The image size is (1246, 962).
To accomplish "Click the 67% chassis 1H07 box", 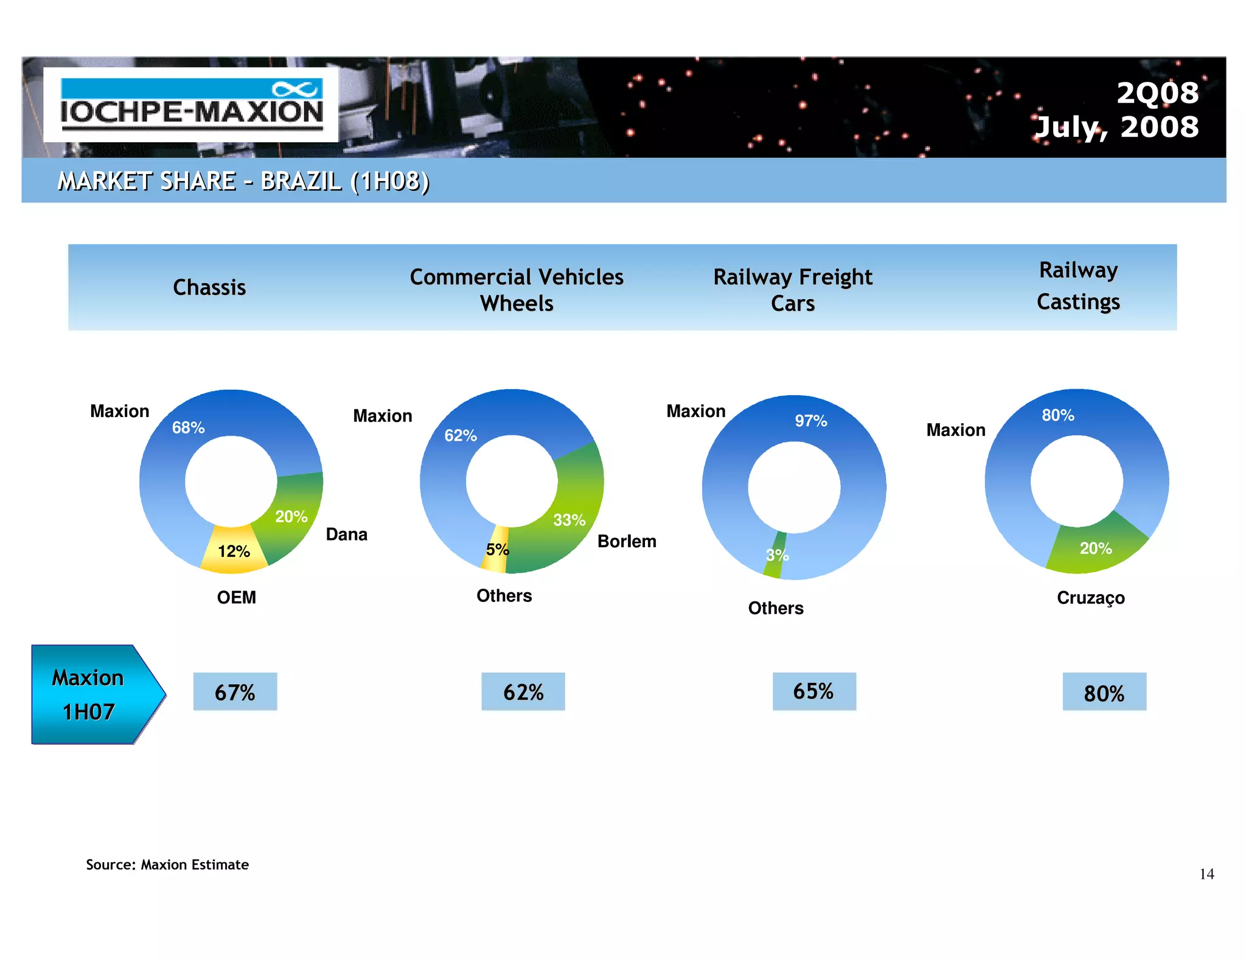I will point(235,692).
